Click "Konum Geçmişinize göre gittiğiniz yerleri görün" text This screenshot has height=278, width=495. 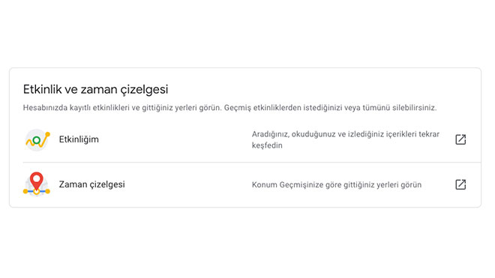[337, 185]
